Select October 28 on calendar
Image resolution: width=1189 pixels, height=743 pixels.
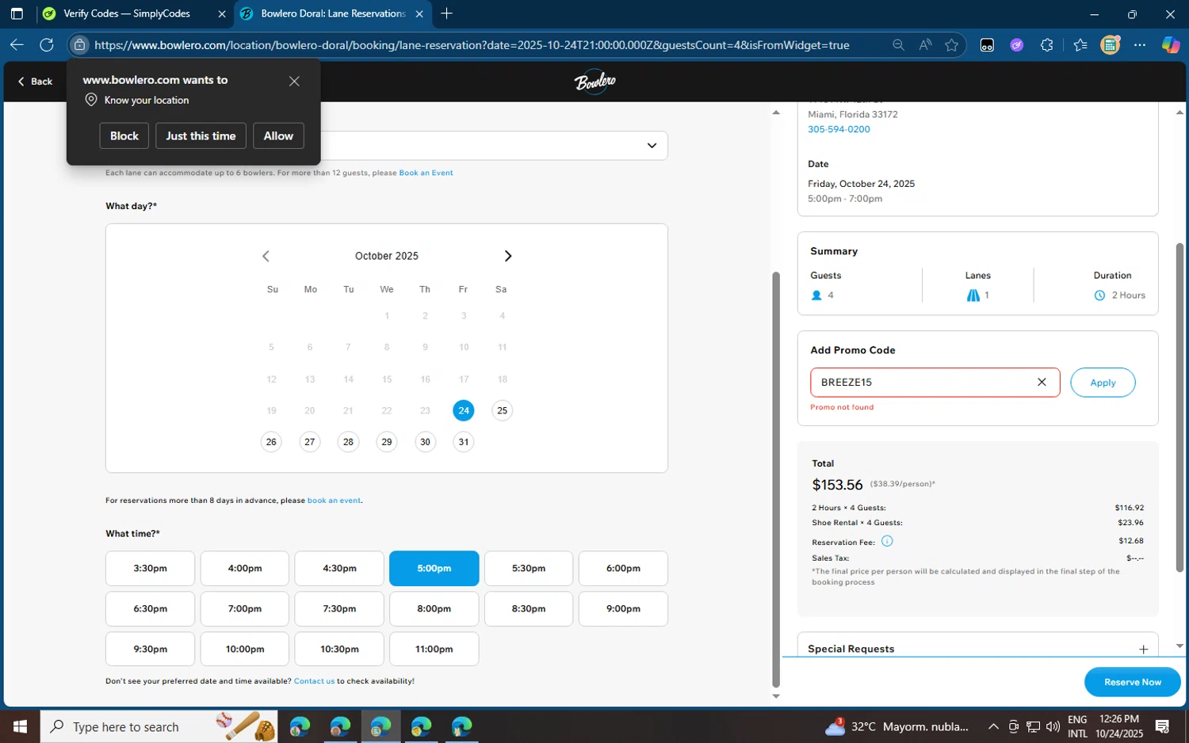348,442
